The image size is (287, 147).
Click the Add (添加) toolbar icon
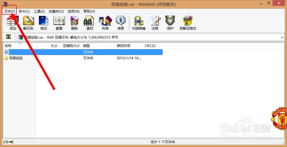(13, 23)
